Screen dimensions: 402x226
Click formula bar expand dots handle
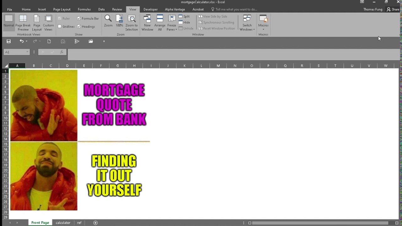point(34,52)
